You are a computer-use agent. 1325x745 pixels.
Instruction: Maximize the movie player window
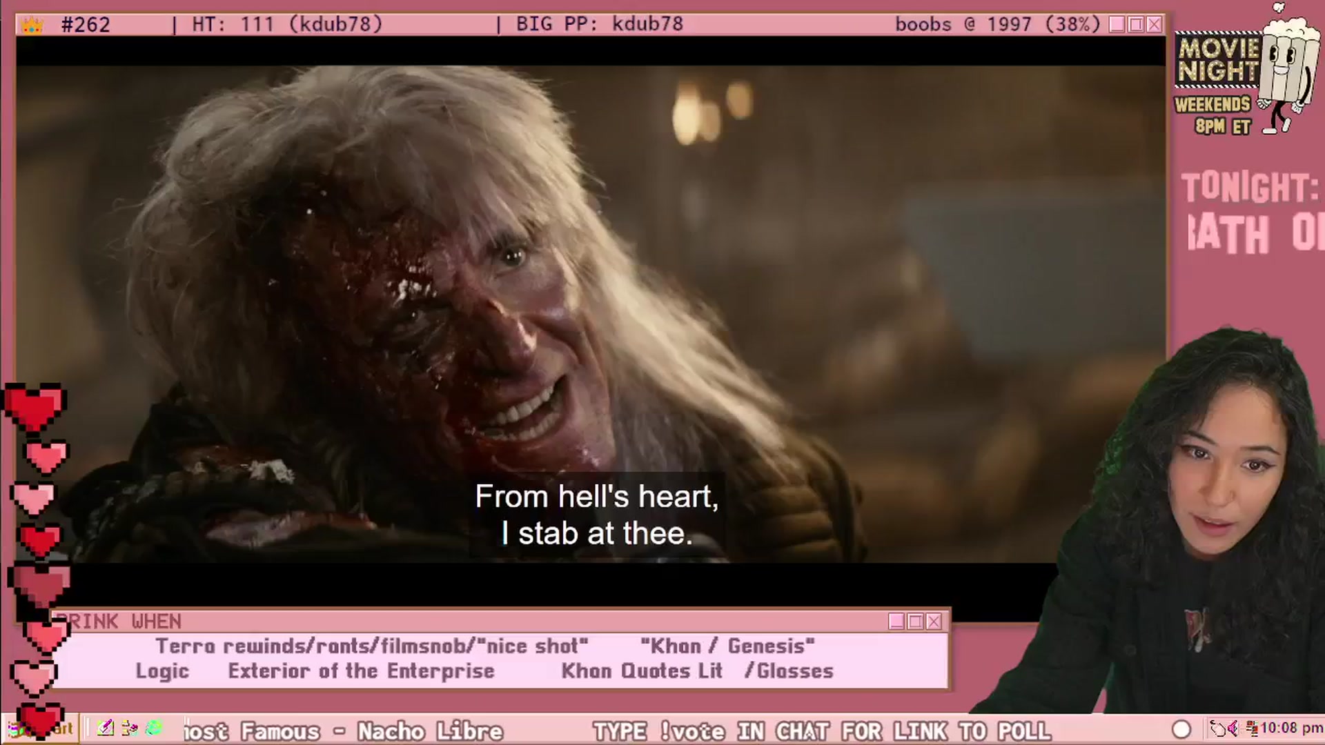coord(1136,25)
